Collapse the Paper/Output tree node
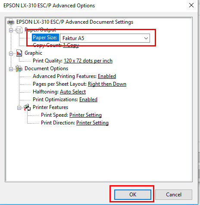 coord(11,30)
